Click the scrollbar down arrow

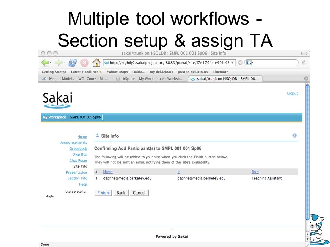(x=307, y=239)
